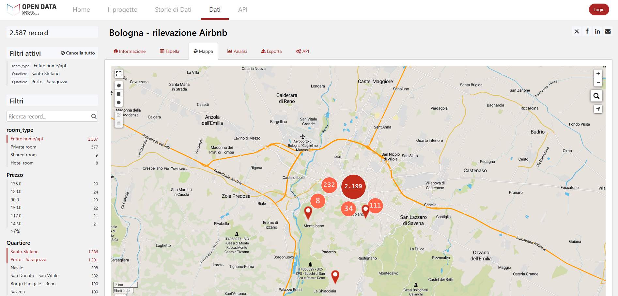The width and height of the screenshot is (618, 296).
Task: Toggle fullscreen map view
Action: coord(119,74)
